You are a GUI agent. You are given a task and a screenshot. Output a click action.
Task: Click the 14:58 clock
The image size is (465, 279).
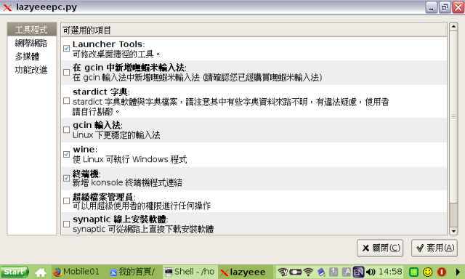click(x=390, y=272)
